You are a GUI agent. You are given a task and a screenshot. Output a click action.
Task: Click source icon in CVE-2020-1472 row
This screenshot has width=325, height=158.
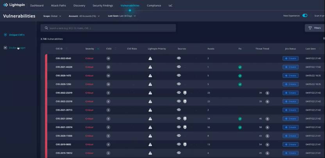179,75
